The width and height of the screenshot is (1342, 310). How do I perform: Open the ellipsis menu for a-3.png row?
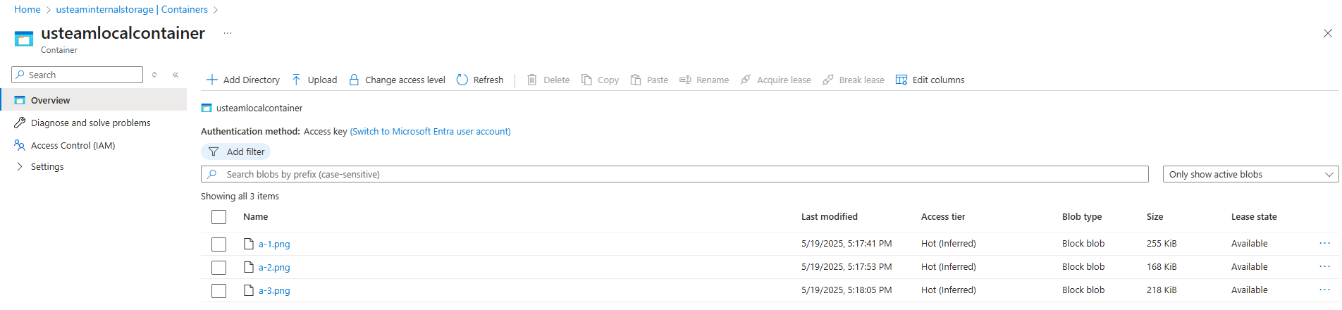[1325, 290]
